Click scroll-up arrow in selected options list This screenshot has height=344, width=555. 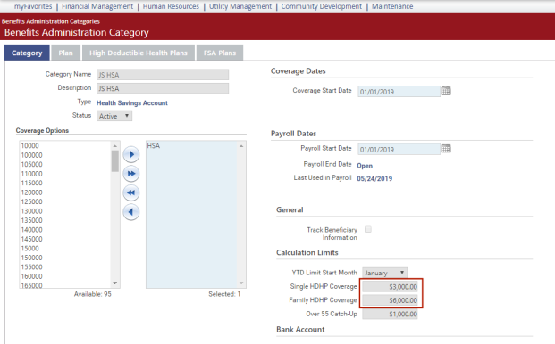(241, 146)
